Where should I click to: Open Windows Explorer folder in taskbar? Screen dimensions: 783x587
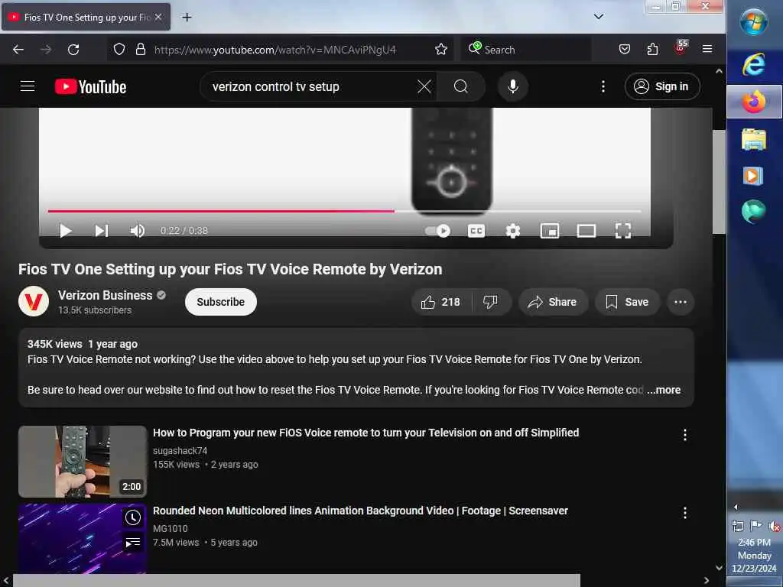pos(753,139)
